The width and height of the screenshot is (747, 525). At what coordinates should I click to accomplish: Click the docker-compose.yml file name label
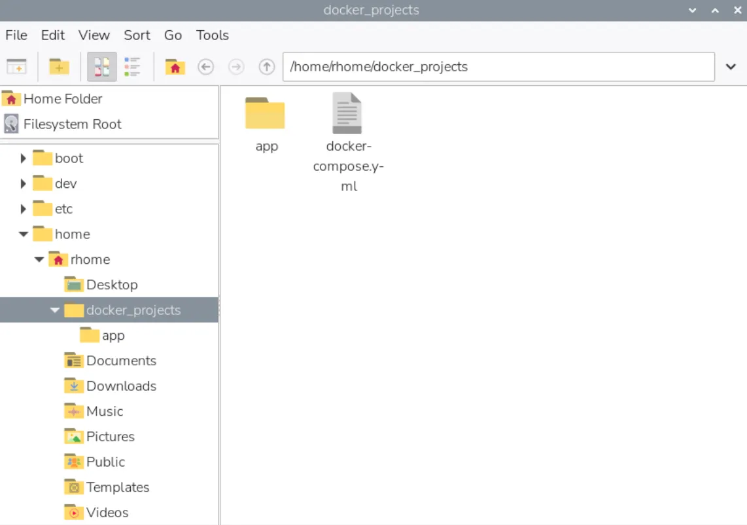coord(349,166)
